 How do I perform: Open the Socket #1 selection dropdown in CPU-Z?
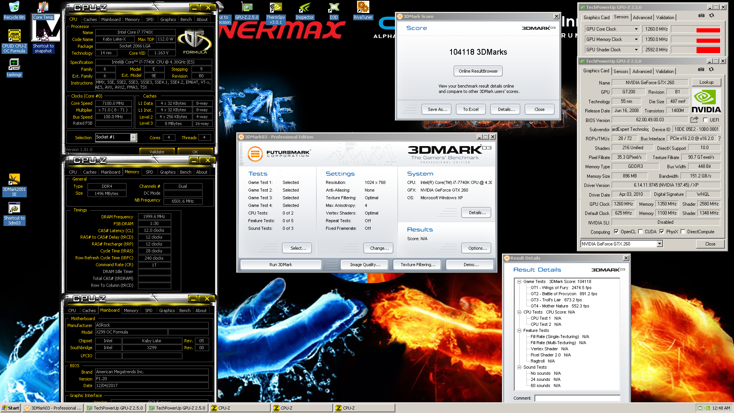tap(133, 137)
